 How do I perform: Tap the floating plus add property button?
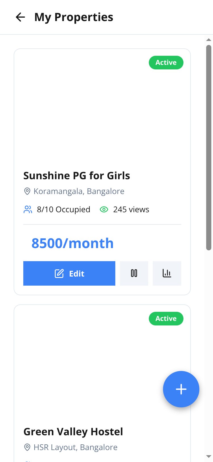point(181,389)
